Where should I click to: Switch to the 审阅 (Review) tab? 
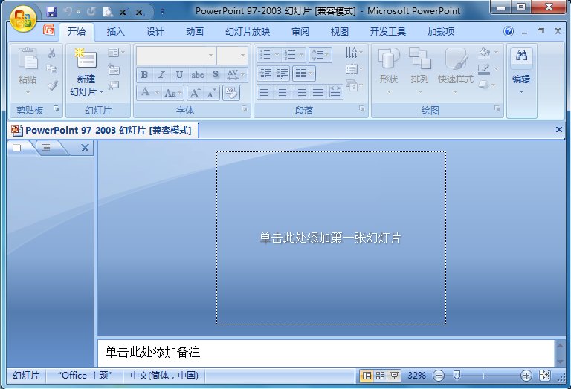[300, 32]
